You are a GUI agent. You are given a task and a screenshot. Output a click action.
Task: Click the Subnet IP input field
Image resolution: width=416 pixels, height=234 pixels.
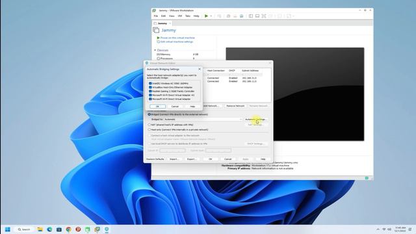172,150
